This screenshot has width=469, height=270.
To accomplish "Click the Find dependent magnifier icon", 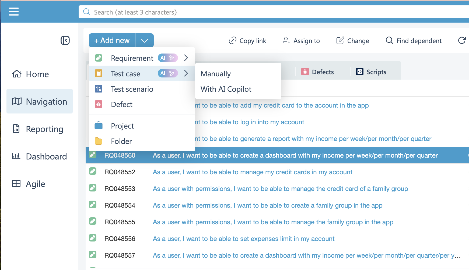I will pos(389,40).
